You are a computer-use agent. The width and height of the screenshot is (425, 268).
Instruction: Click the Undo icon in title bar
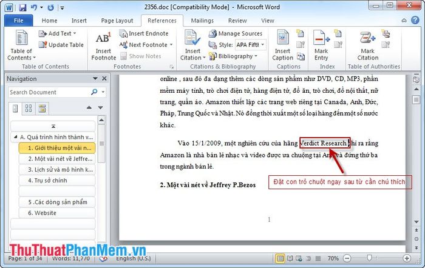click(x=34, y=7)
